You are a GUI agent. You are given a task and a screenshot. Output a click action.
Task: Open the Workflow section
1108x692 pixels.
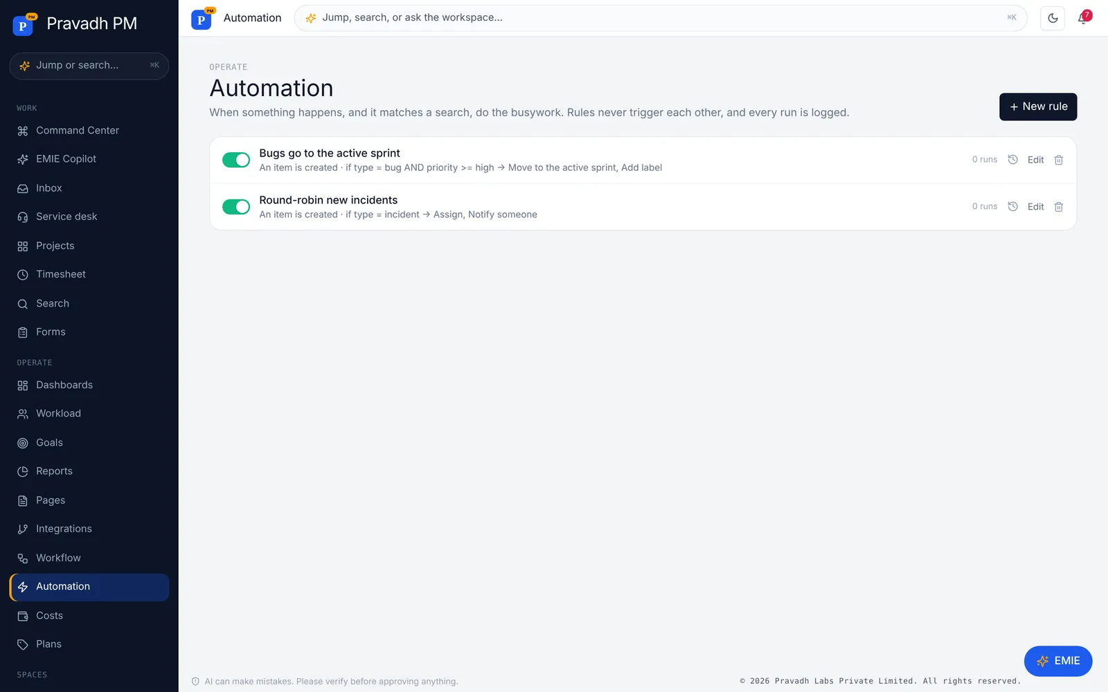(x=89, y=558)
